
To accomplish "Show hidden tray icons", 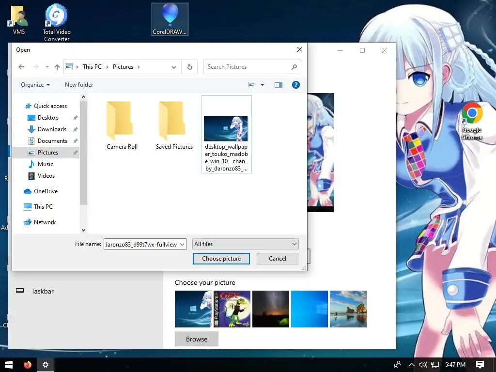I will (x=411, y=365).
